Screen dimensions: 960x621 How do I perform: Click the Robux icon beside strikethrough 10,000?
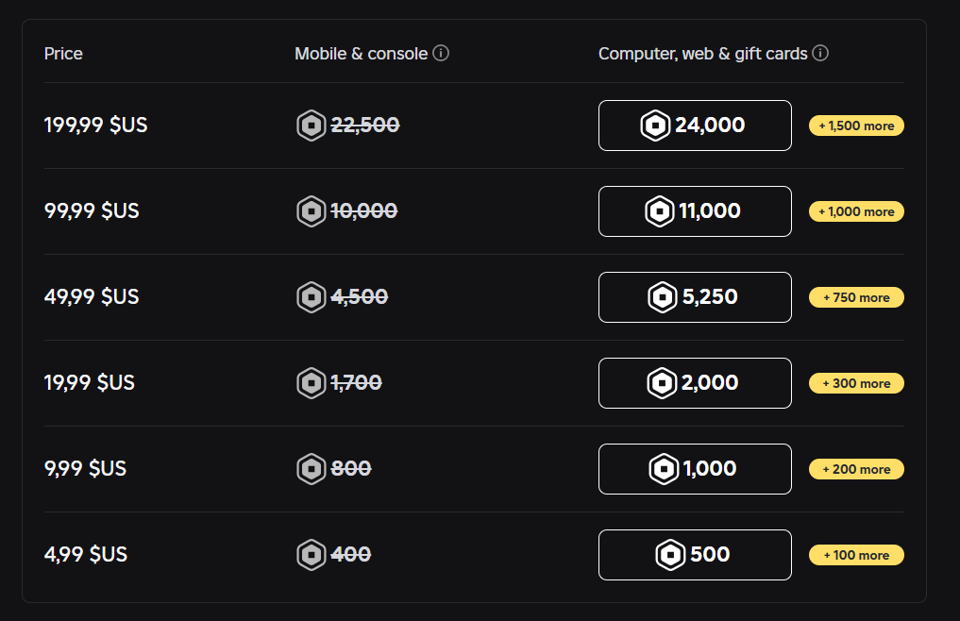[x=312, y=211]
